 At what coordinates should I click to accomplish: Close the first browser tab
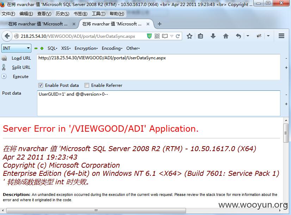tap(74, 24)
